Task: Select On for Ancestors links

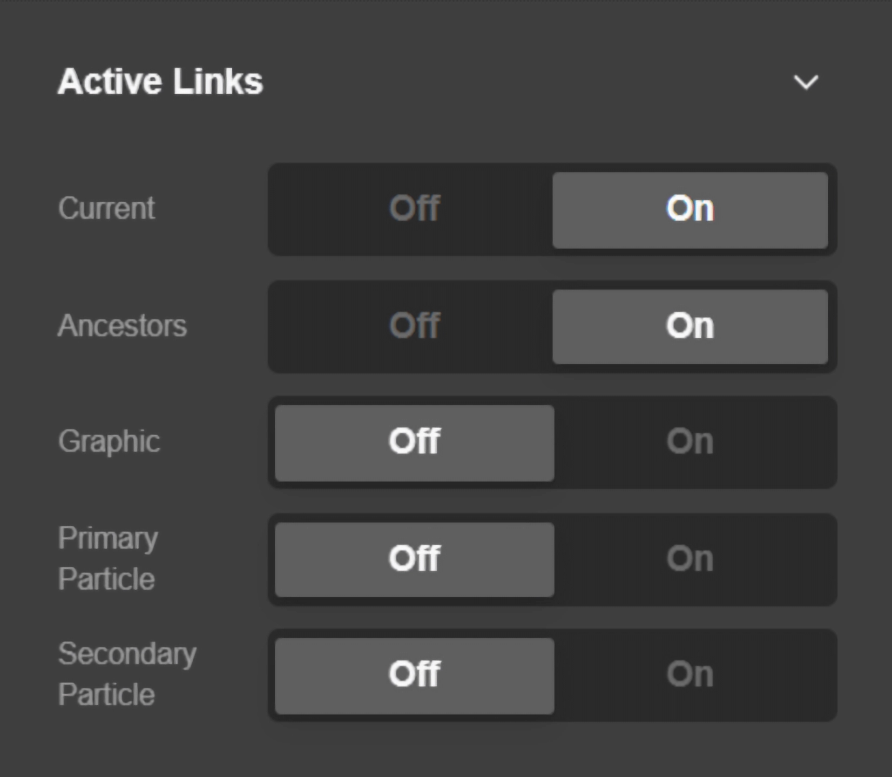Action: click(x=690, y=327)
